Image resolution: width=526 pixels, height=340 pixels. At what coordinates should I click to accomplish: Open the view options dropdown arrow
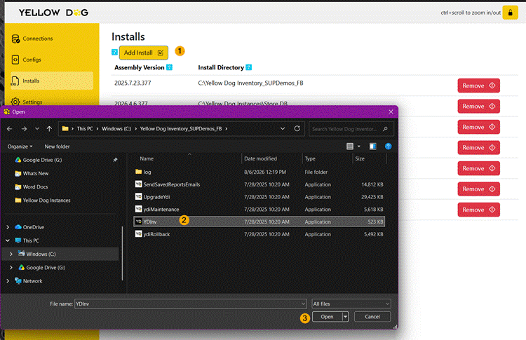click(358, 147)
